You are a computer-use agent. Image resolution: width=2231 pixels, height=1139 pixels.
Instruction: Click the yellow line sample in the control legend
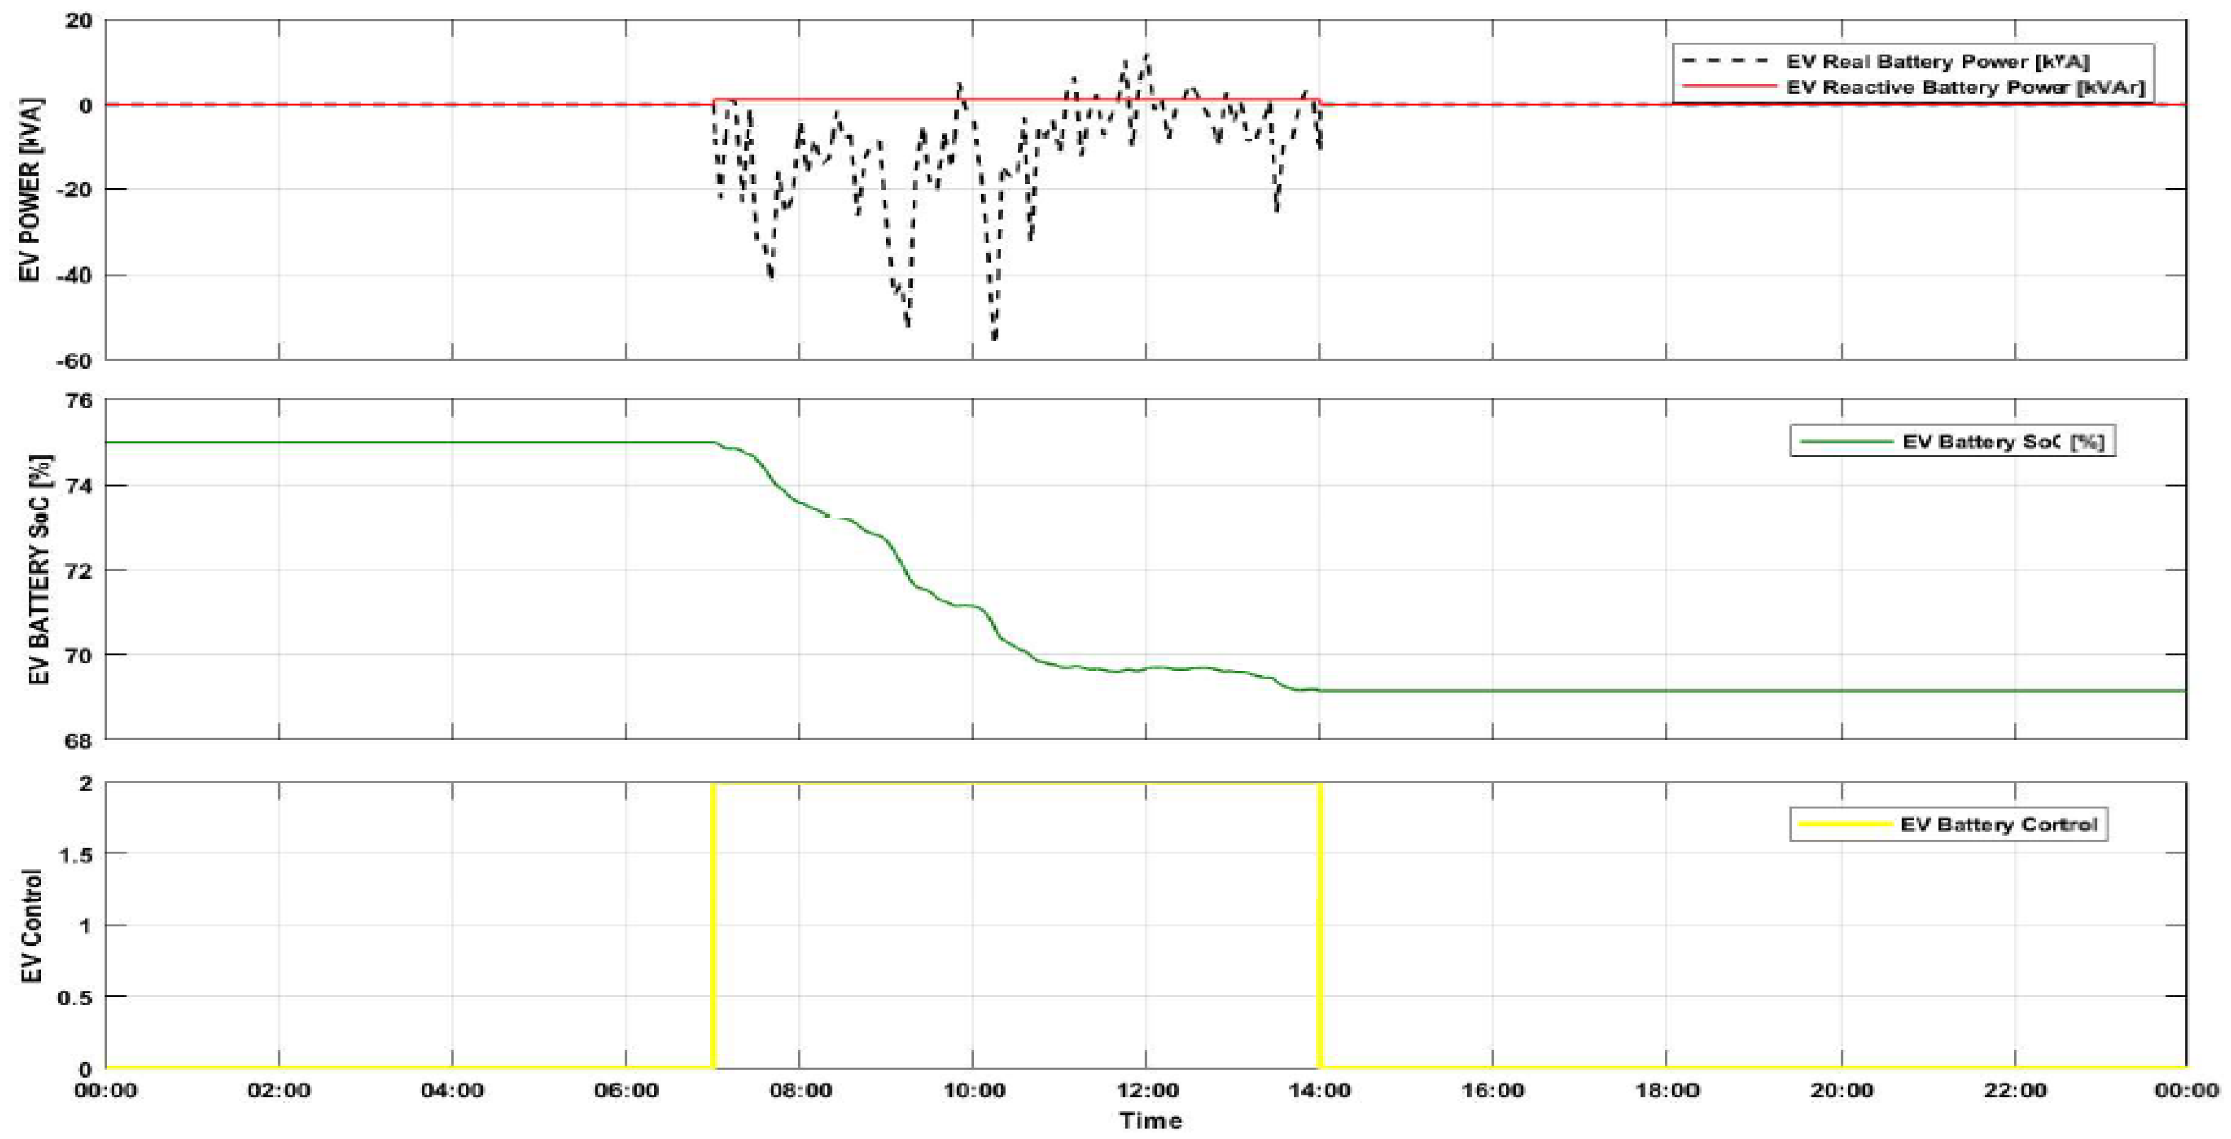1845,824
